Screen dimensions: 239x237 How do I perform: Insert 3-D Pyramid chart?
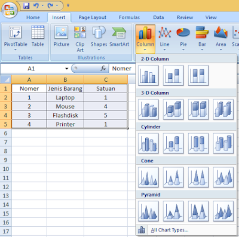(223, 211)
